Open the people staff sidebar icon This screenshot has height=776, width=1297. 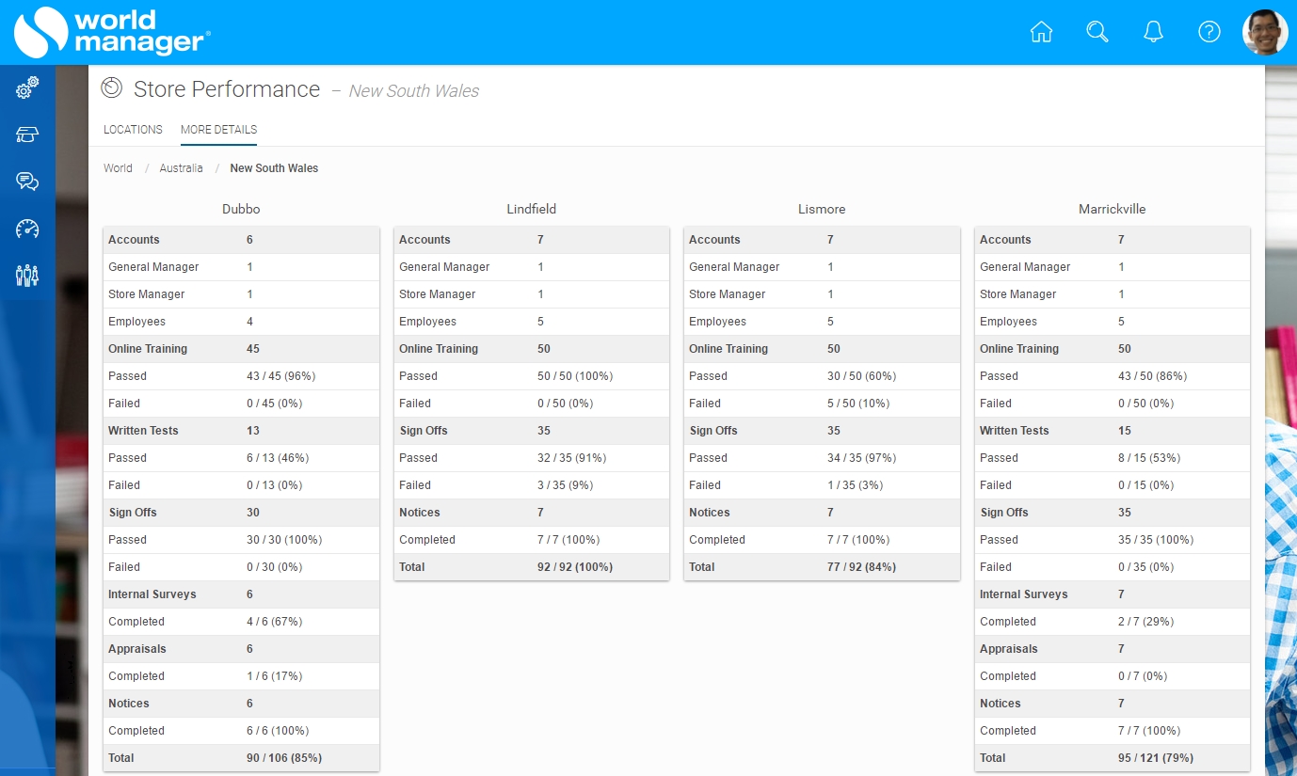click(x=27, y=276)
